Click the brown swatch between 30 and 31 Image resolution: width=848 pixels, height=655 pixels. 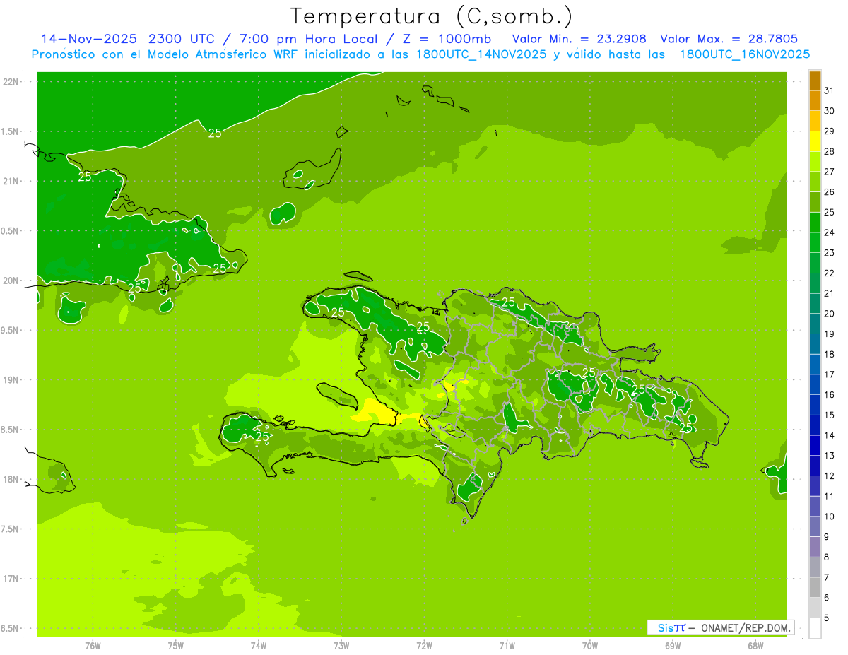point(815,100)
